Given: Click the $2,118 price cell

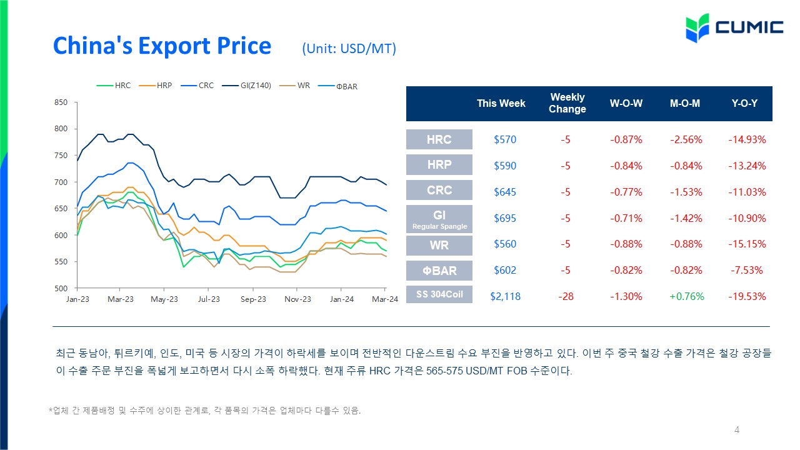Looking at the screenshot, I should [x=505, y=296].
